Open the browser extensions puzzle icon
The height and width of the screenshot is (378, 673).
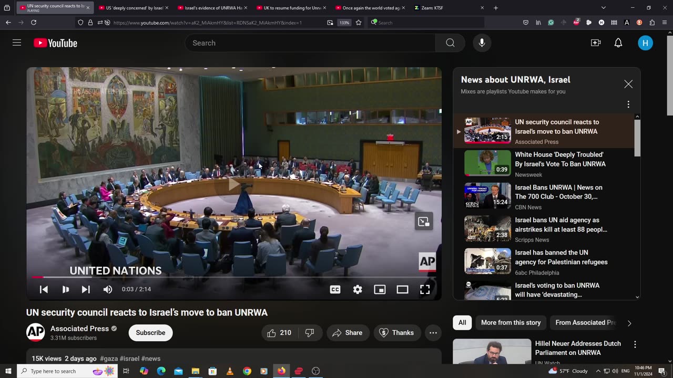pos(652,23)
